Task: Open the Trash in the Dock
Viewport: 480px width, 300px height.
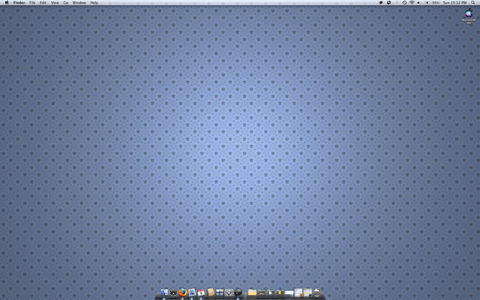Action: click(317, 292)
